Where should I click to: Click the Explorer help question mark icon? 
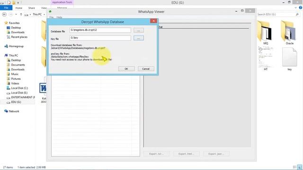click(301, 8)
